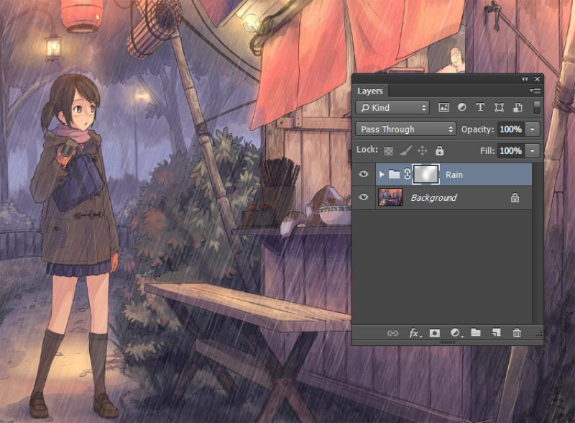Open the layer style fx menu

click(415, 333)
